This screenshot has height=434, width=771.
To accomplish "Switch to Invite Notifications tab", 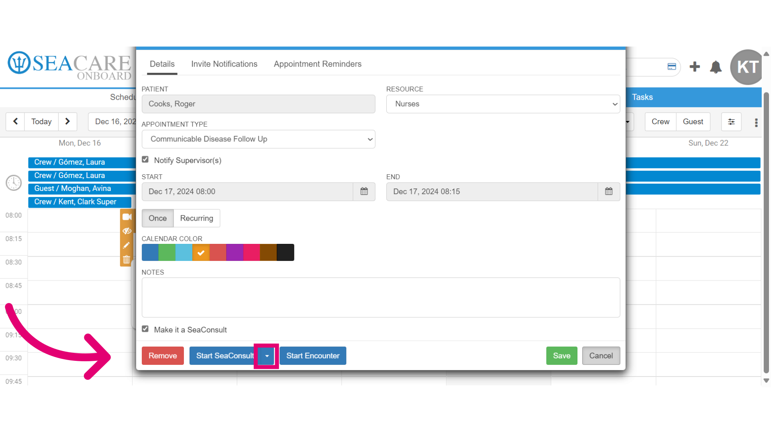I will point(224,64).
